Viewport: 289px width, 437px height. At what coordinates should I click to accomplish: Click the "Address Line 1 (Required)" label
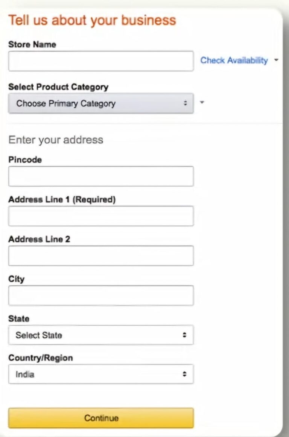62,199
